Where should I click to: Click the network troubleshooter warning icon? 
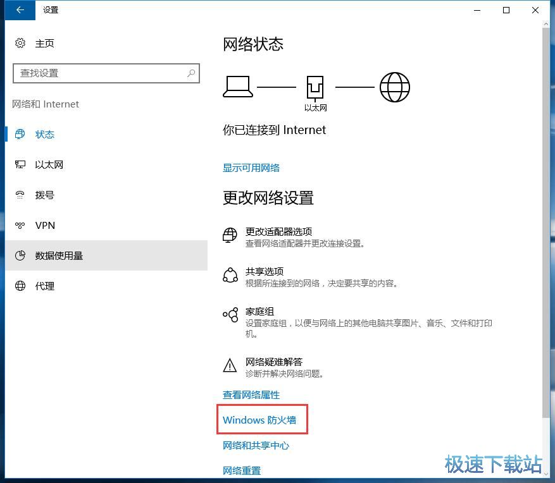(230, 365)
